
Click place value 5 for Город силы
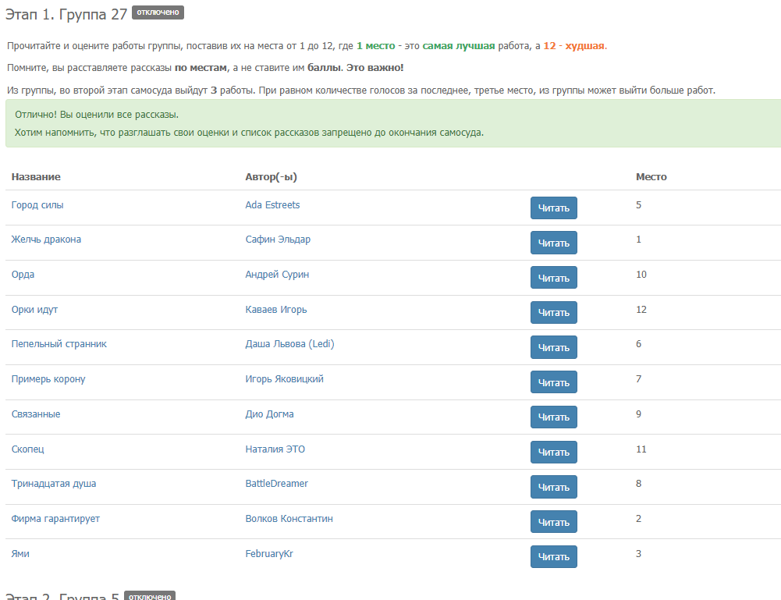(638, 205)
